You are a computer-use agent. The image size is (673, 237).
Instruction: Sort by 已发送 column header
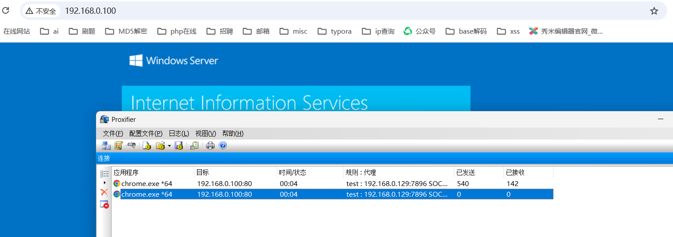pyautogui.click(x=479, y=172)
